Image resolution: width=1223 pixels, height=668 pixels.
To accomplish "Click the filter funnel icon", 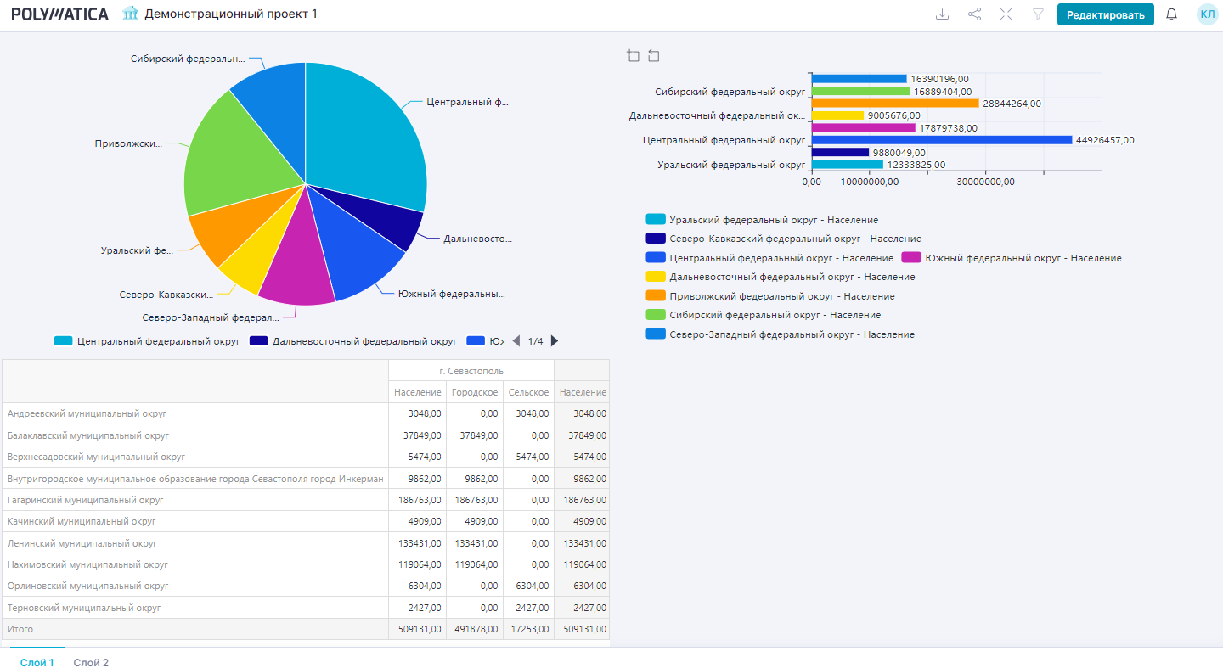I will coord(1038,14).
